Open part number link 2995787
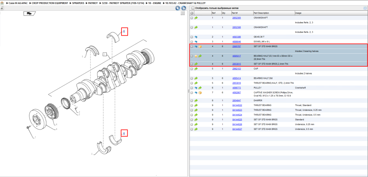 coord(237,46)
